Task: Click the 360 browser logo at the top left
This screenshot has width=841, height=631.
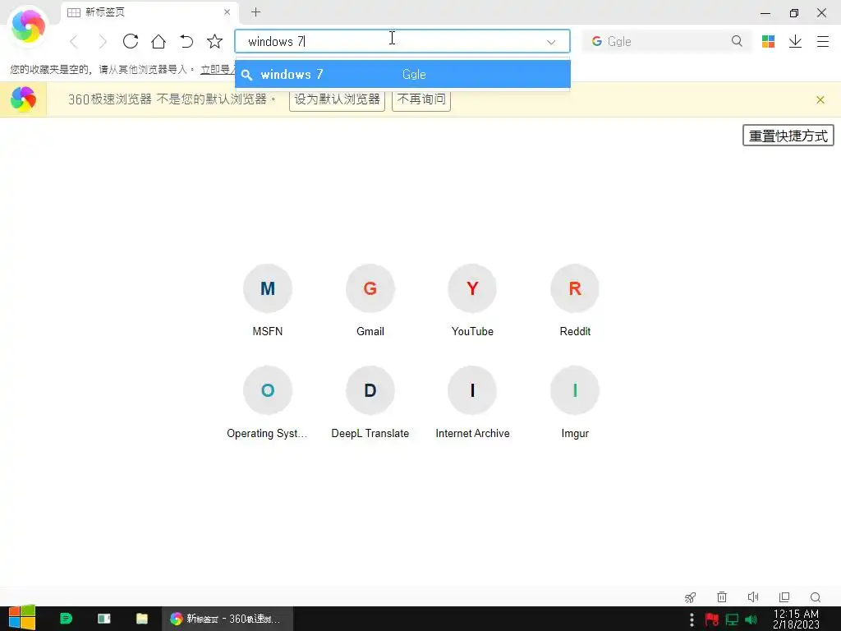Action: click(28, 26)
